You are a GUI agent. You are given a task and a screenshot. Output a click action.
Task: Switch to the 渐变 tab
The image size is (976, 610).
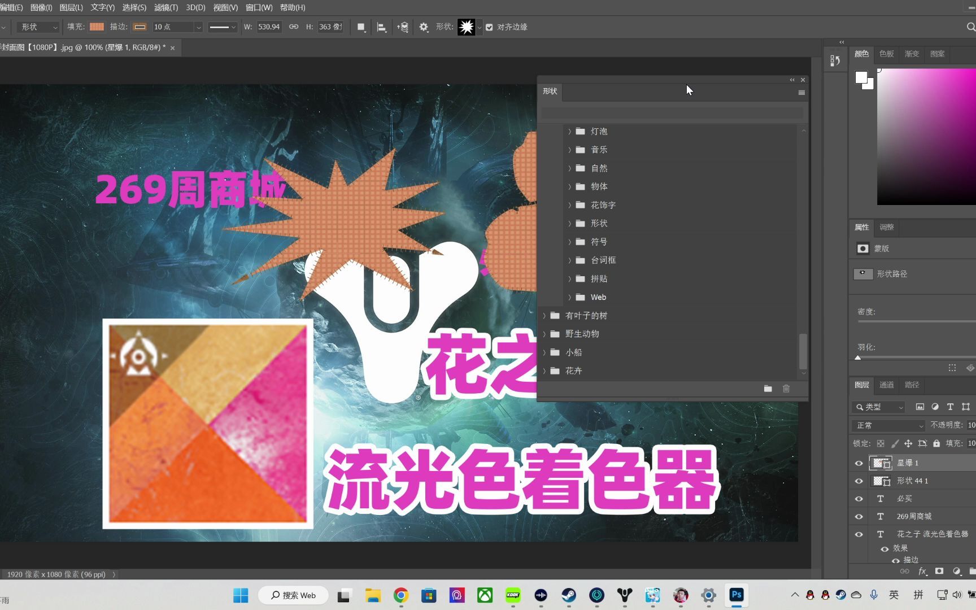912,54
